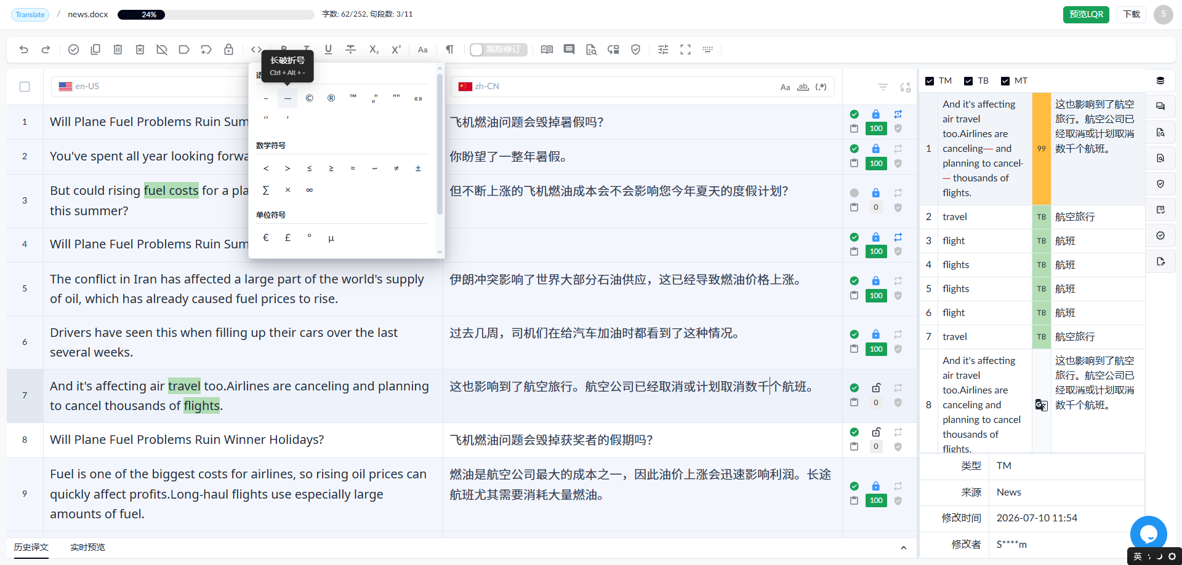Click the undo arrow in the toolbar
Image resolution: width=1182 pixels, height=565 pixels.
(x=24, y=50)
